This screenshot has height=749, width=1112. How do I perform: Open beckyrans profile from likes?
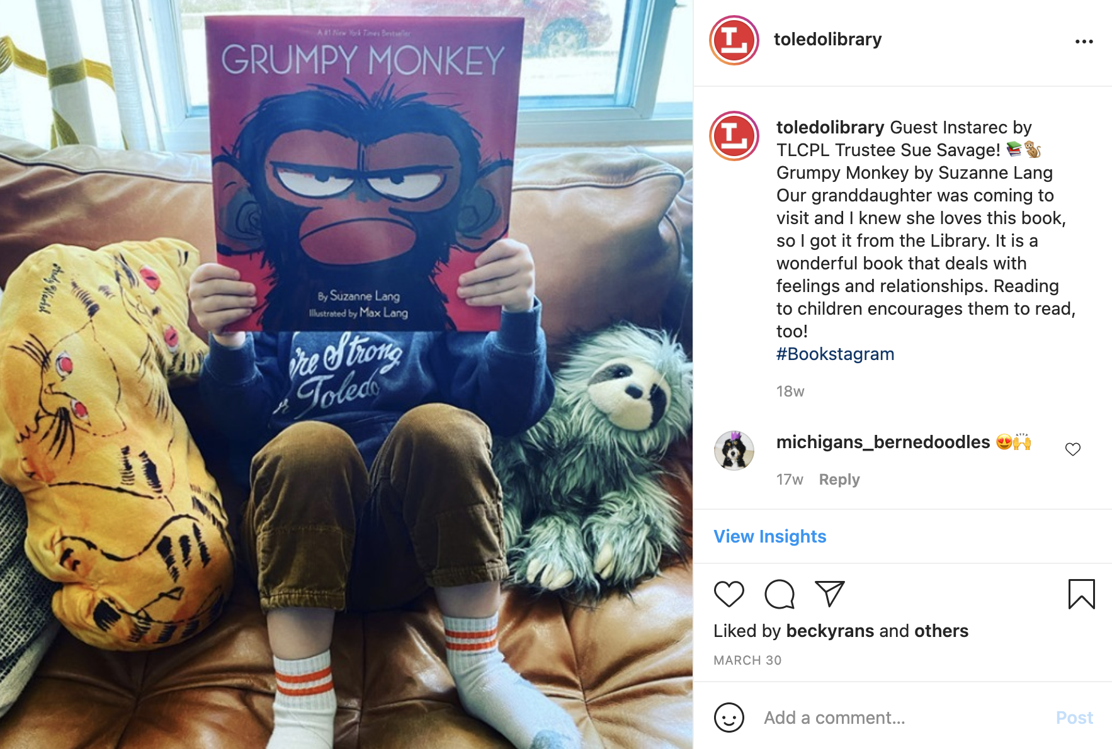830,631
